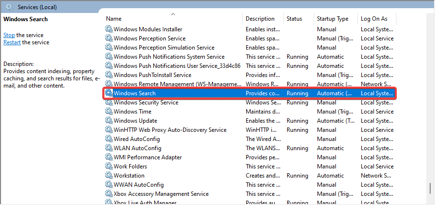The width and height of the screenshot is (435, 205).
Task: Click gear icon for WinHTTP Web Proxy Auto-Discovery Service
Action: (x=108, y=129)
